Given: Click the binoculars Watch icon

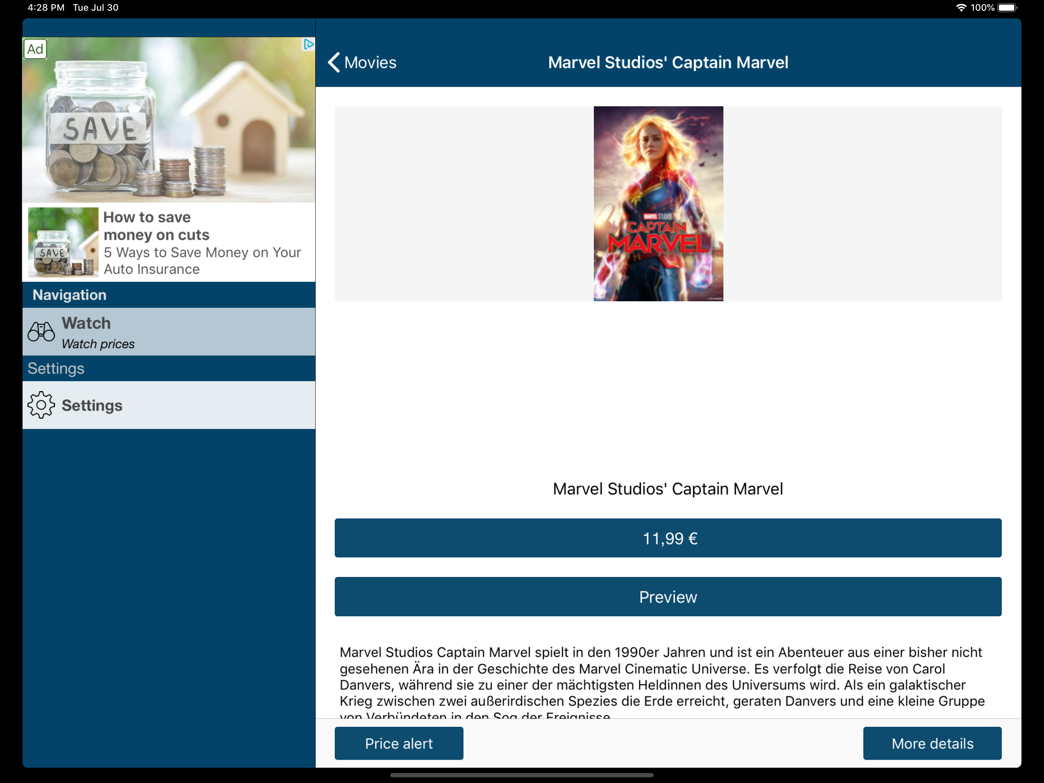Looking at the screenshot, I should [41, 332].
